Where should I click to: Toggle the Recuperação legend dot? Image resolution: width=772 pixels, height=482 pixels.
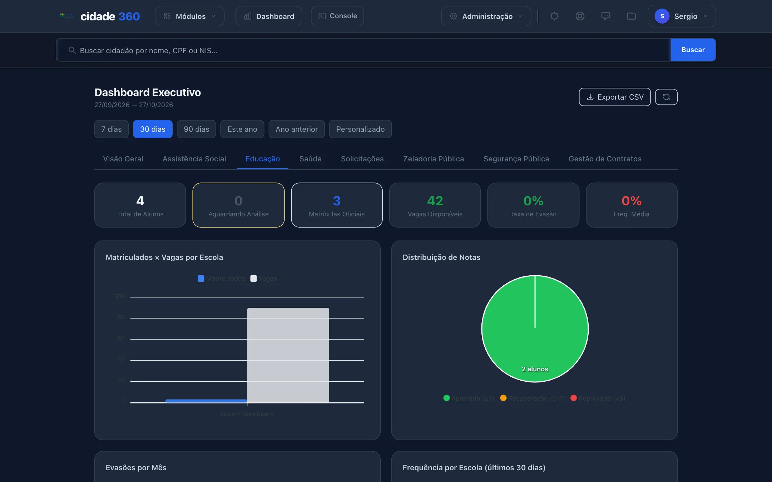(x=503, y=398)
